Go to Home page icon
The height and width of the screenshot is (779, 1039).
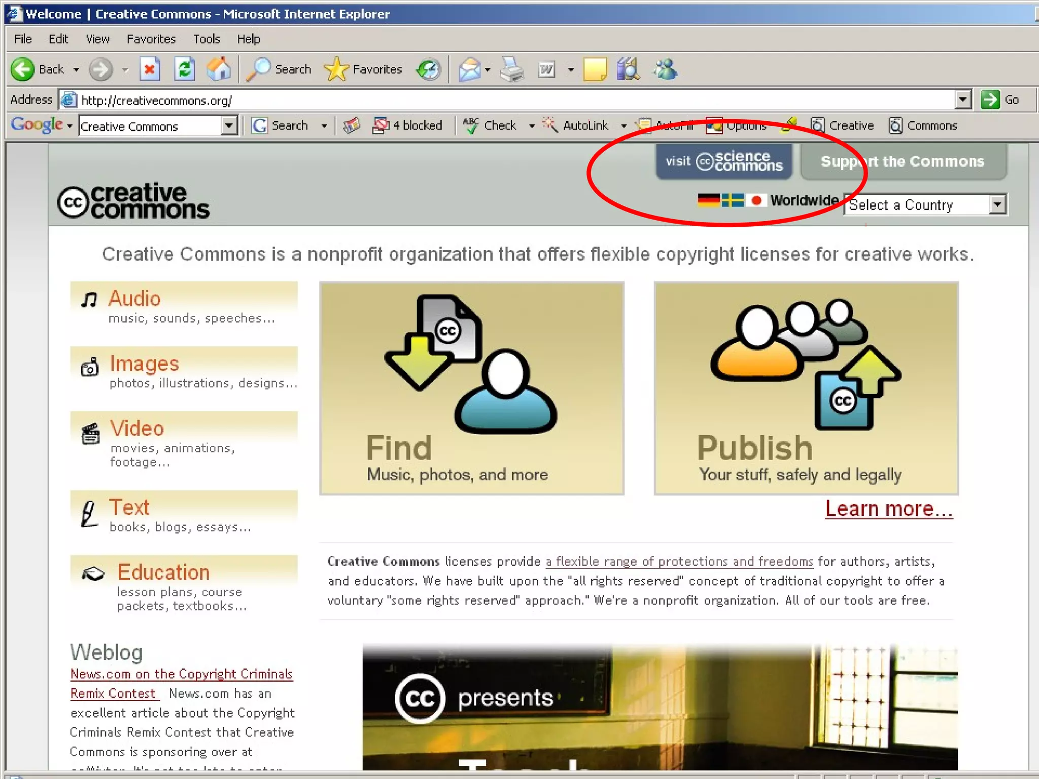tap(219, 69)
